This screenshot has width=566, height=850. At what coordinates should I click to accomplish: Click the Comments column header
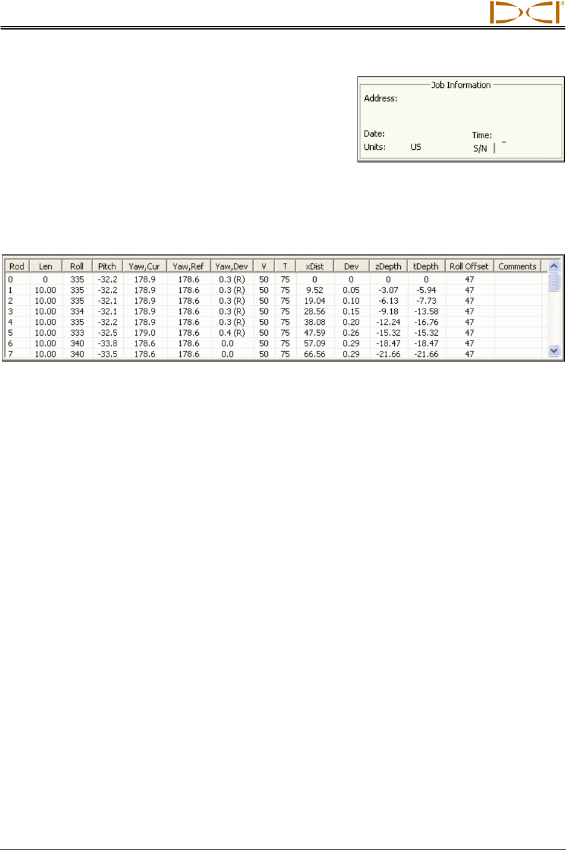click(x=517, y=266)
